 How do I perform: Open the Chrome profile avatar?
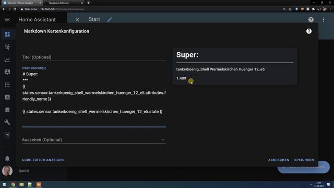coord(325,9)
